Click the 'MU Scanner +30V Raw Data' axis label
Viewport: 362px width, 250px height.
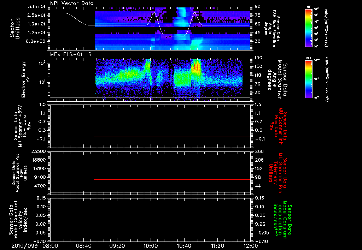coord(22,126)
